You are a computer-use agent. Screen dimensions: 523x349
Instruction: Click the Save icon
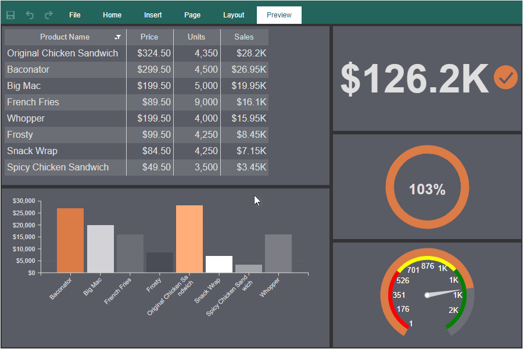click(x=10, y=15)
